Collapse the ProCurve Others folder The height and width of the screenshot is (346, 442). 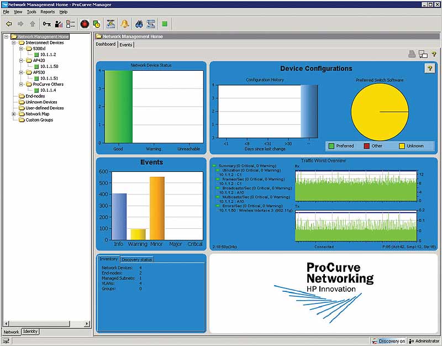(x=21, y=85)
